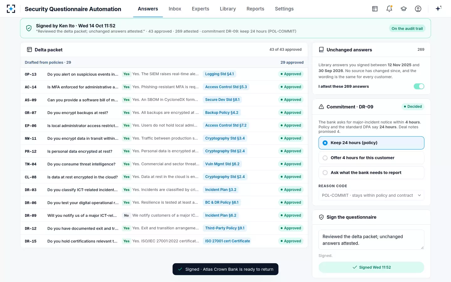Open the Settings tab
This screenshot has width=451, height=282.
click(x=284, y=9)
